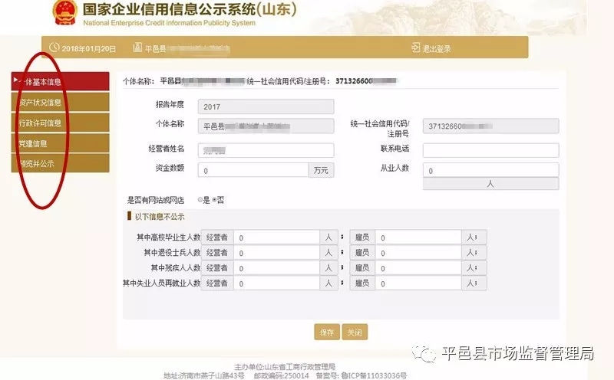Select 否 radio for website or online shop
614x380 pixels.
pyautogui.click(x=213, y=199)
